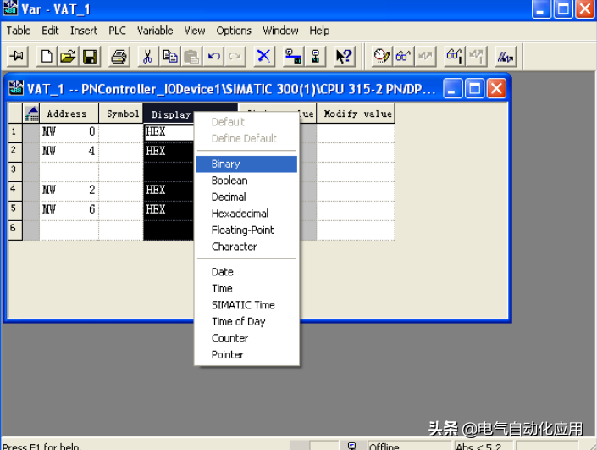597x450 pixels.
Task: Click the context help arrow icon
Action: 343,57
